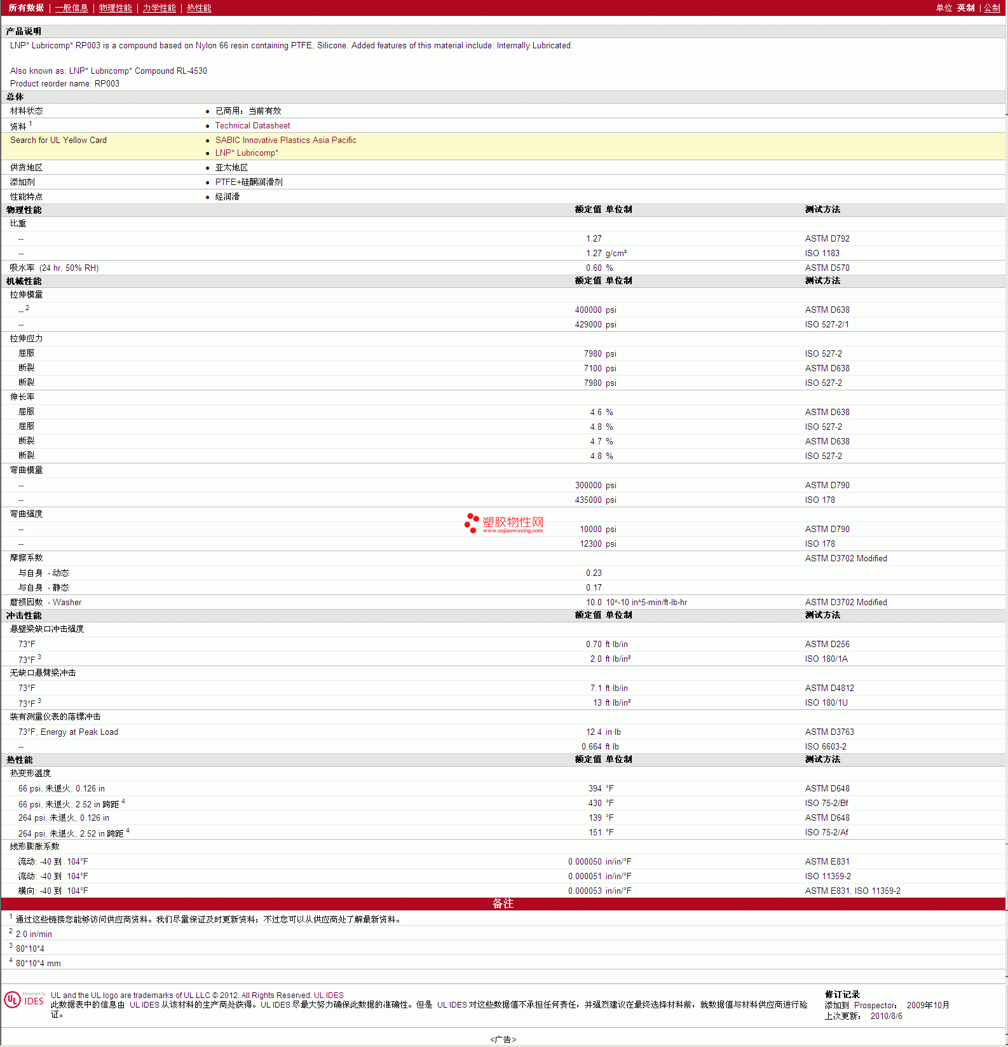1008x1047 pixels.
Task: Click the ASTM E831, ISO 11359-2 method
Action: tap(852, 891)
